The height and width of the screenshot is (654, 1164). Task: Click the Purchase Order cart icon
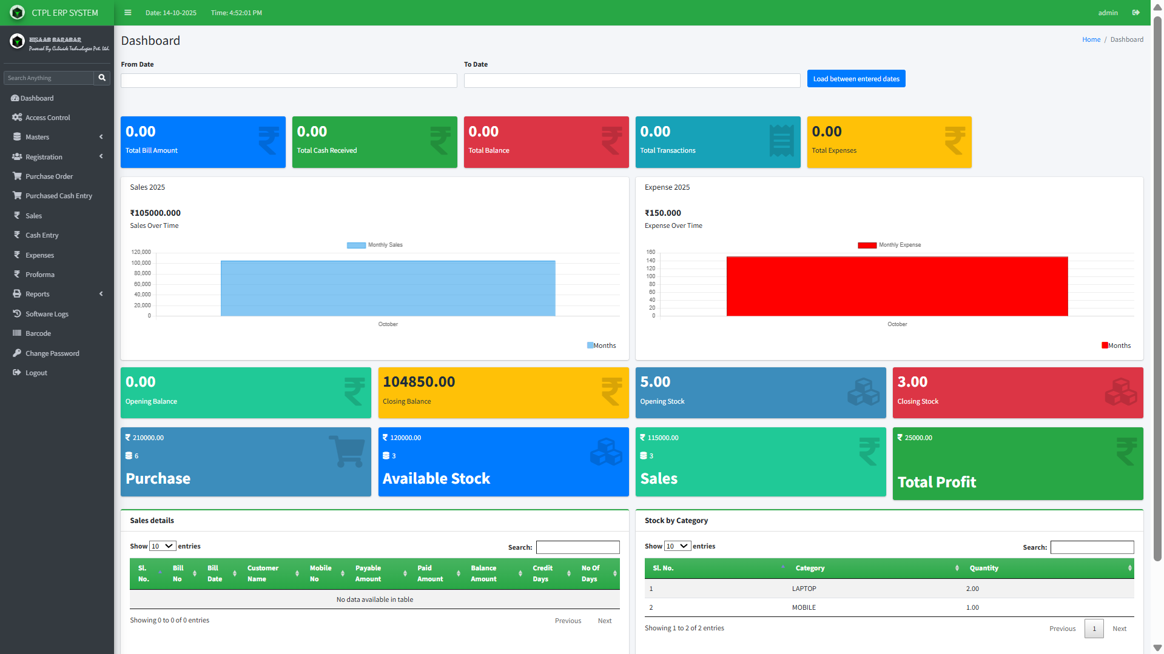(x=17, y=176)
